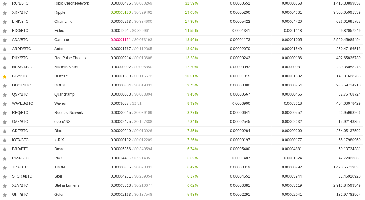Click the Stellar Lumens name
365x200 pixels.
(67, 185)
